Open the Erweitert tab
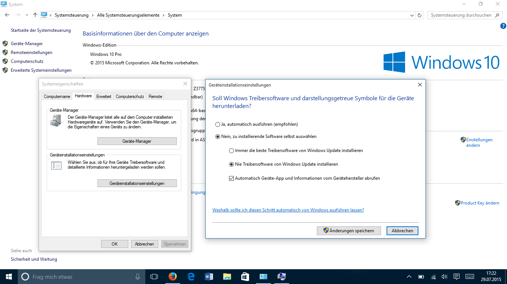 (104, 97)
